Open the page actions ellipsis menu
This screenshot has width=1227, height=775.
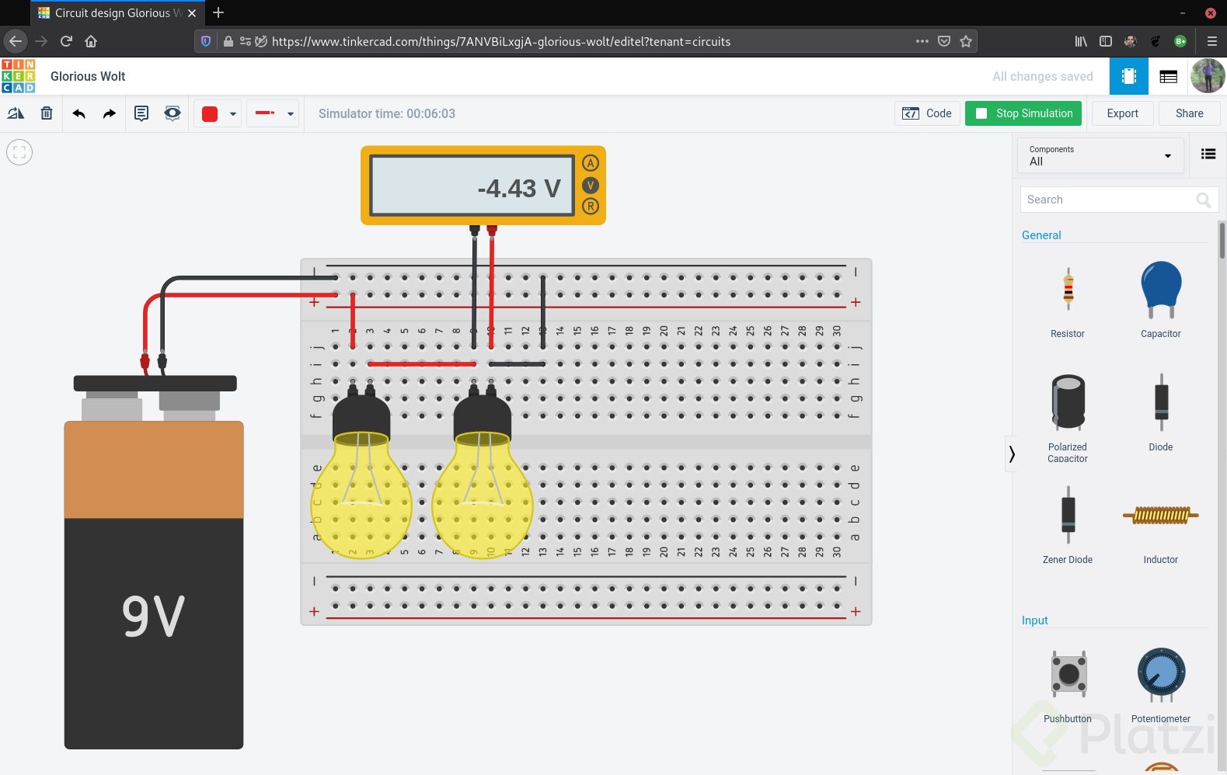click(x=922, y=41)
